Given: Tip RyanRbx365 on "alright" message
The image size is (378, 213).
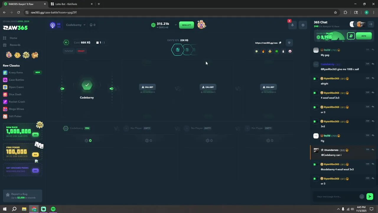Looking at the screenshot, I should [x=368, y=78].
